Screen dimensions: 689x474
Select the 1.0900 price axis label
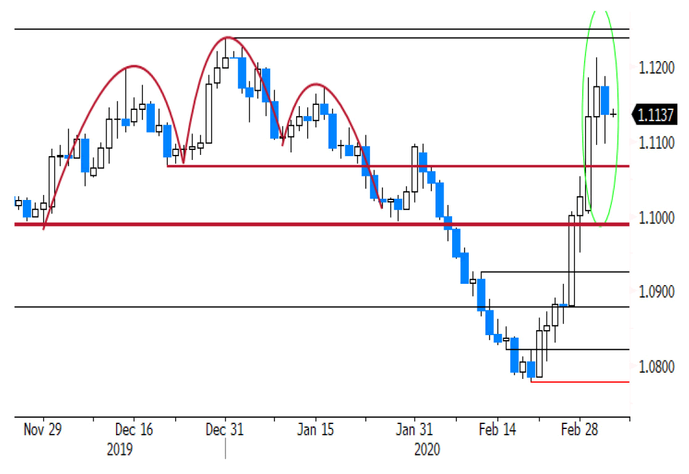tap(656, 291)
